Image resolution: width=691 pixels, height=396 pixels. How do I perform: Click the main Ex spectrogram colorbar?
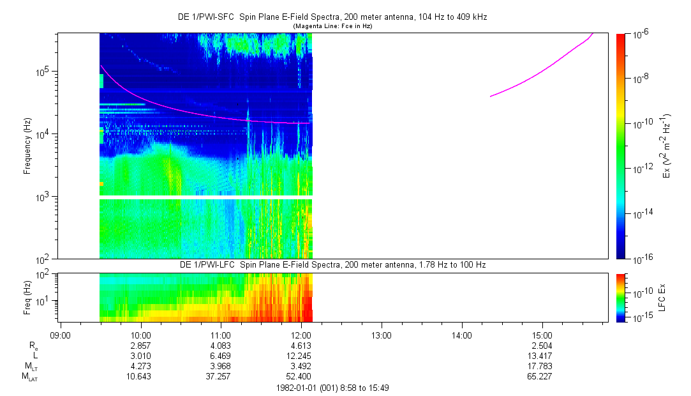[x=621, y=146]
